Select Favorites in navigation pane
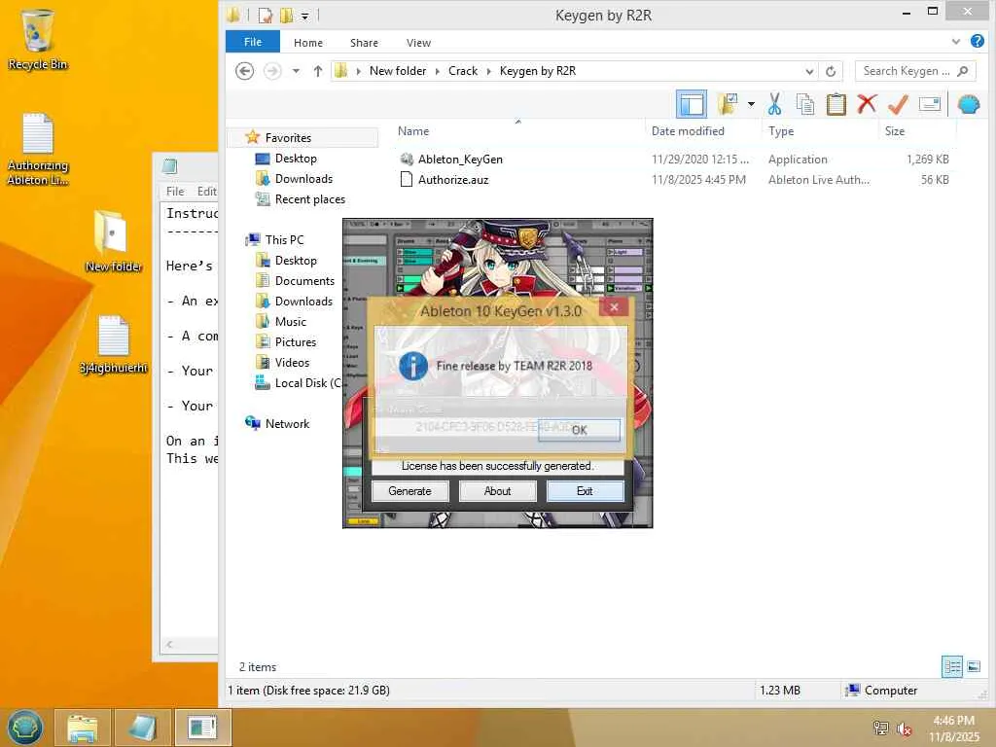The width and height of the screenshot is (996, 747). 288,137
